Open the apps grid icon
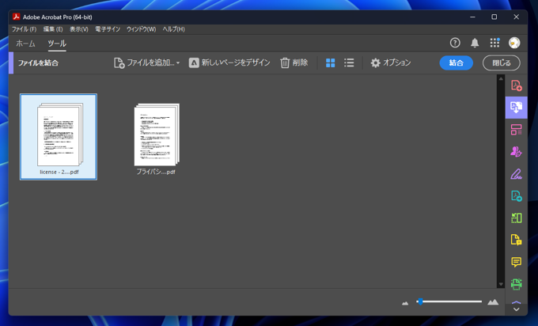Screen dimensions: 538x326 click(494, 44)
